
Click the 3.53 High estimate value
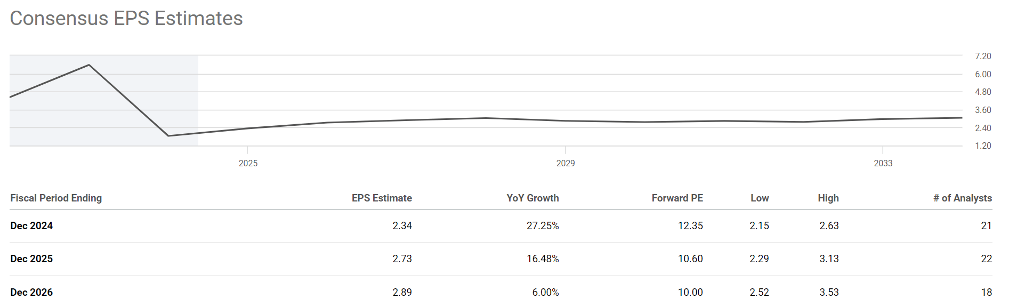(829, 293)
